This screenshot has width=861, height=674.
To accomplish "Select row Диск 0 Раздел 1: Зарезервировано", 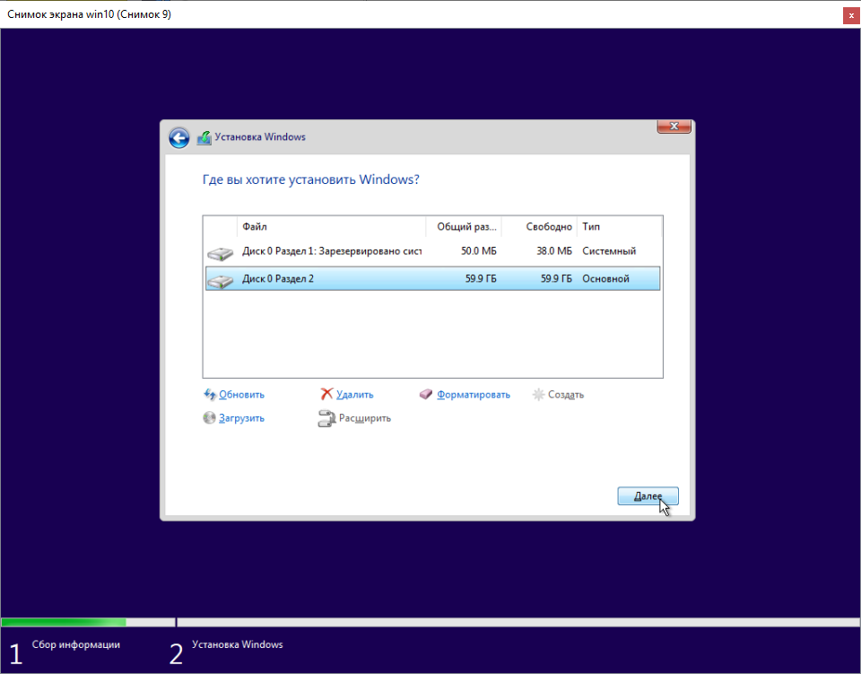I will [x=432, y=251].
